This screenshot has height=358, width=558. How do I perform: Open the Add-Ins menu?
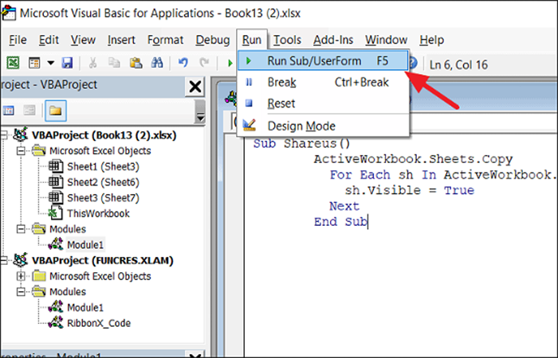click(x=333, y=40)
